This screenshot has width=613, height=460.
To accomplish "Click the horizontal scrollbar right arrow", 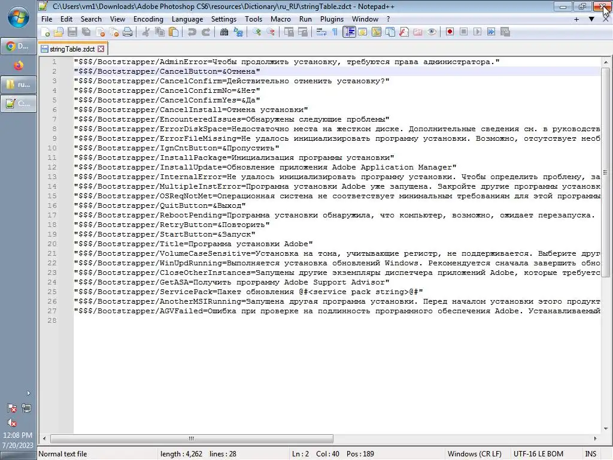I will (595, 438).
